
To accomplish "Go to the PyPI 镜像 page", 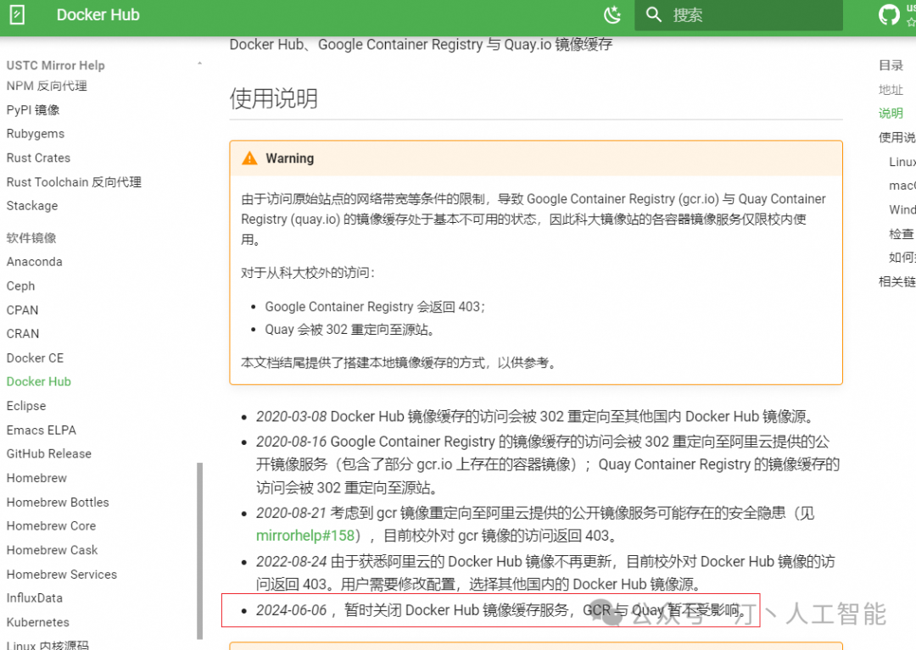I will coord(33,109).
